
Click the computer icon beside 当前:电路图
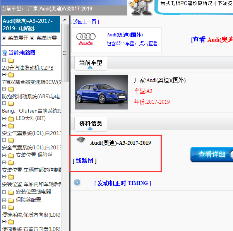tap(5, 53)
